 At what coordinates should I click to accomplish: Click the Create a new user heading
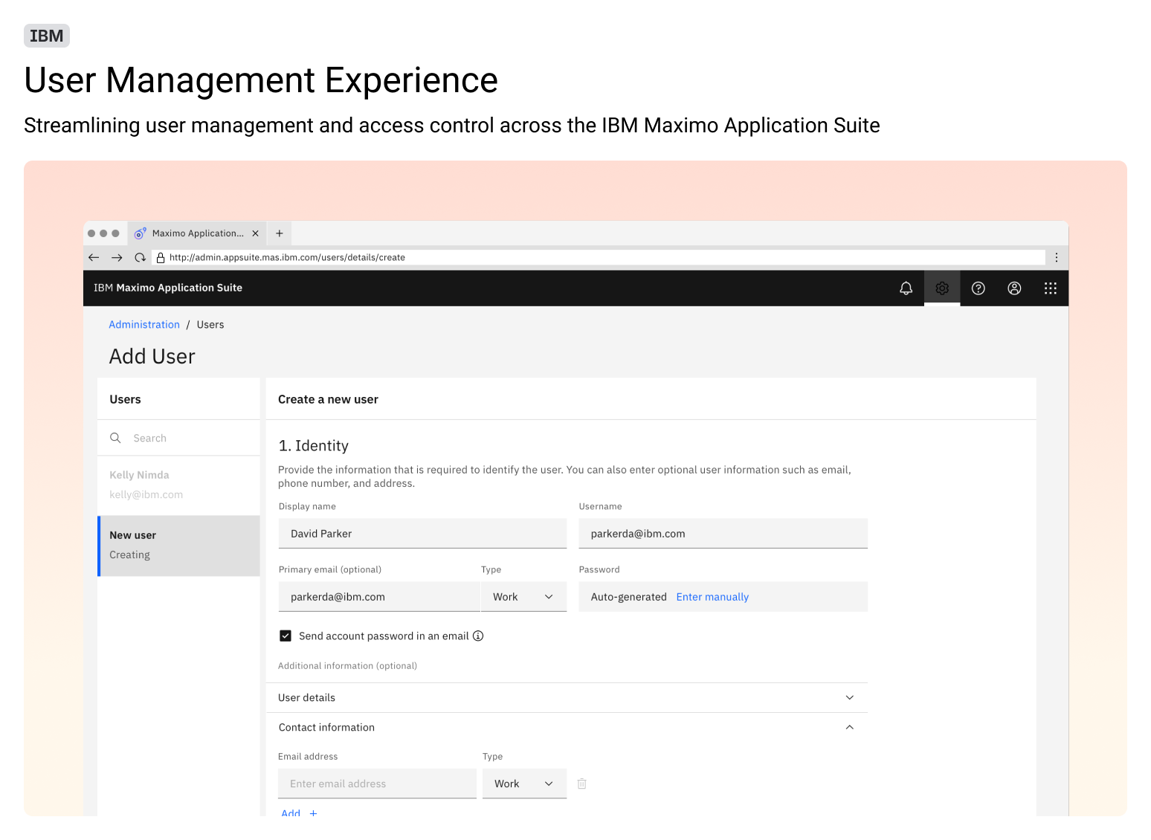(328, 399)
